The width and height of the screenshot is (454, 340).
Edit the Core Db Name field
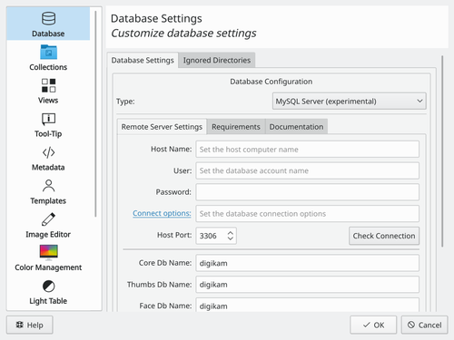307,263
